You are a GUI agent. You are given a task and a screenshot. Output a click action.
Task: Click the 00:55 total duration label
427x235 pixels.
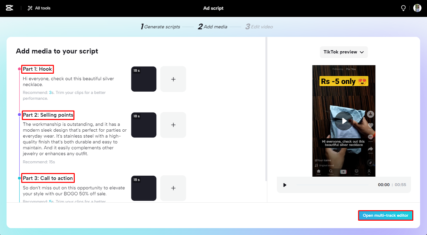tap(400, 185)
